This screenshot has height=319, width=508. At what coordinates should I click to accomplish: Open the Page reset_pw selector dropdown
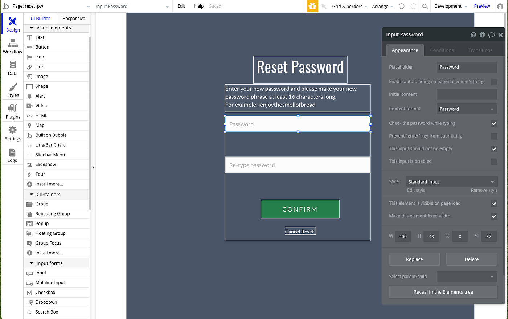51,7
